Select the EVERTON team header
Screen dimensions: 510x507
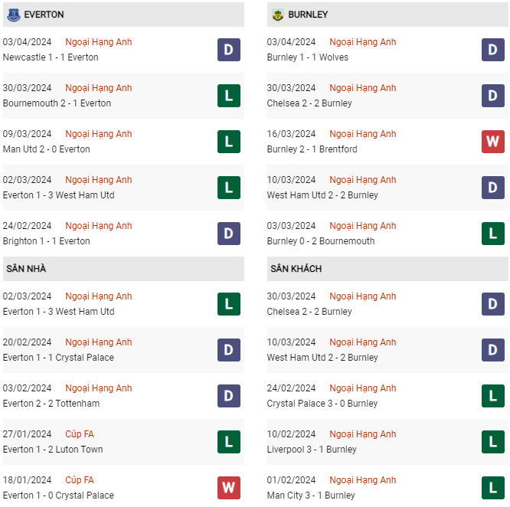pos(123,15)
